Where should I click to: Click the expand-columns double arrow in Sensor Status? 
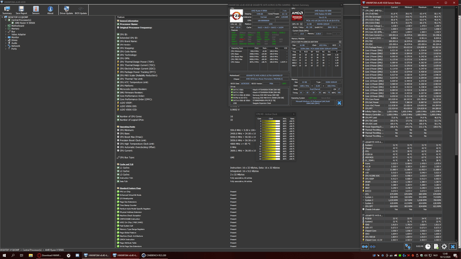coord(365,247)
